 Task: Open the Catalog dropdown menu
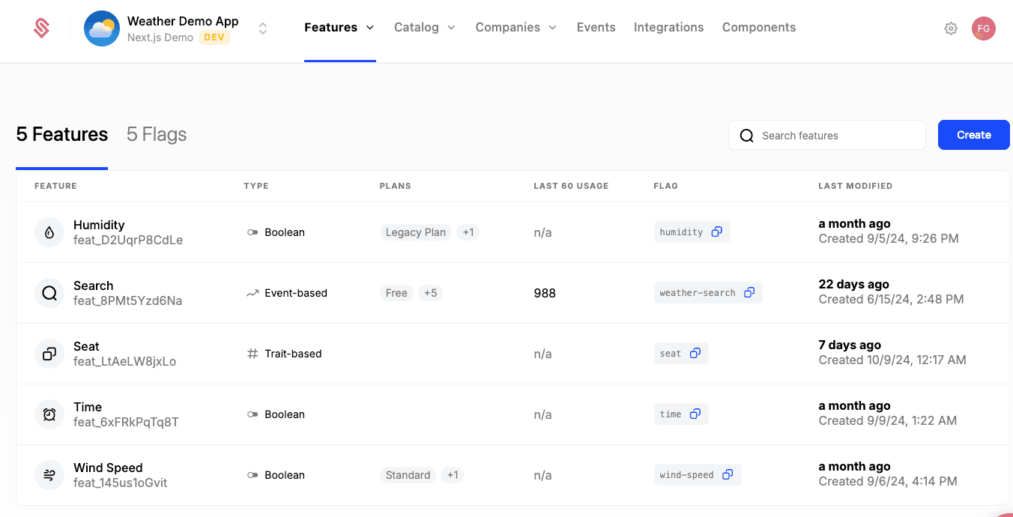point(425,28)
